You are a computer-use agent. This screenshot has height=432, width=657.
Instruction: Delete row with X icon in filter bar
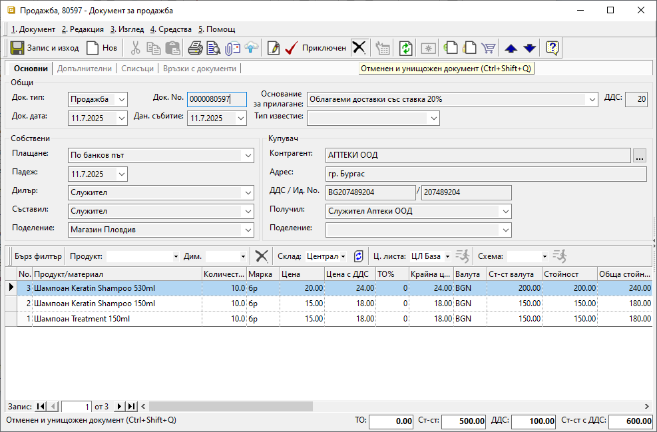[262, 256]
